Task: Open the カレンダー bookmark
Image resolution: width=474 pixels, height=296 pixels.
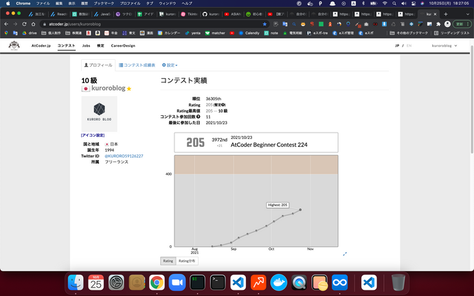Action: point(169,33)
